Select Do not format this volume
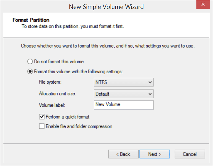Screen dimensions: 213x166 (30, 61)
